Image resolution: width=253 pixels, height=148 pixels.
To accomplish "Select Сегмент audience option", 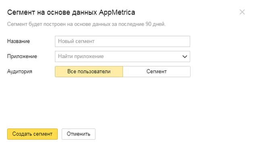I will tap(156, 71).
